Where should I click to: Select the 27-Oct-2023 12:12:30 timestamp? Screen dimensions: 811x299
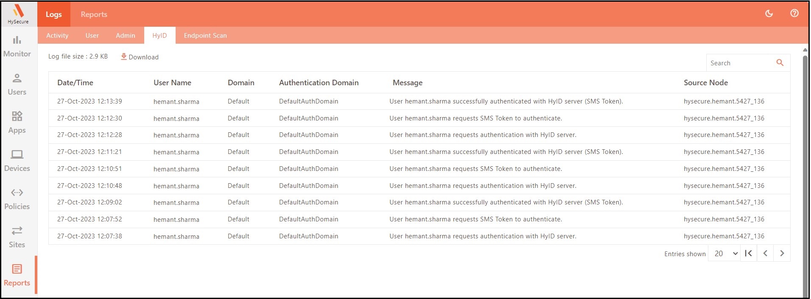89,118
